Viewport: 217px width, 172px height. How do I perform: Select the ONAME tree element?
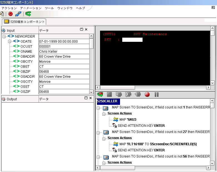click(x=26, y=51)
